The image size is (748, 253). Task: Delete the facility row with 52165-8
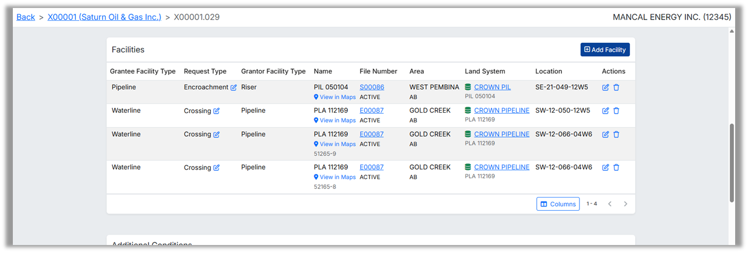coord(616,168)
